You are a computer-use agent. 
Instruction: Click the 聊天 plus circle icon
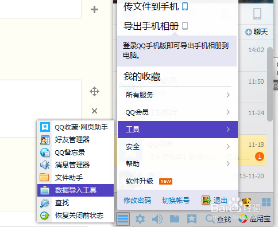249,32
